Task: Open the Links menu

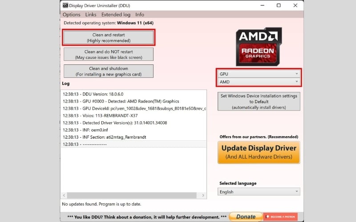Action: click(x=91, y=15)
